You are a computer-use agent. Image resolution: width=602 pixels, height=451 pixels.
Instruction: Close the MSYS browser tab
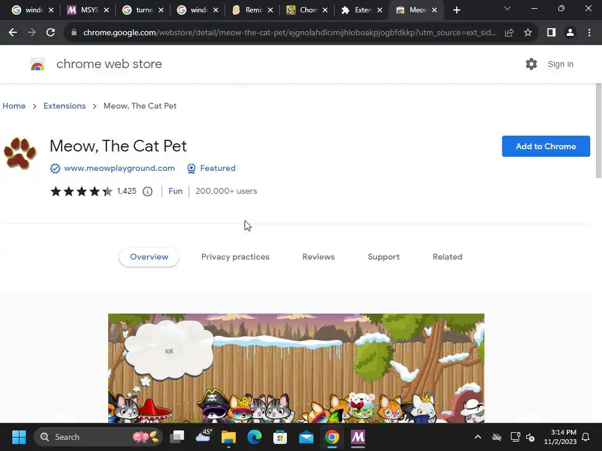click(x=106, y=10)
